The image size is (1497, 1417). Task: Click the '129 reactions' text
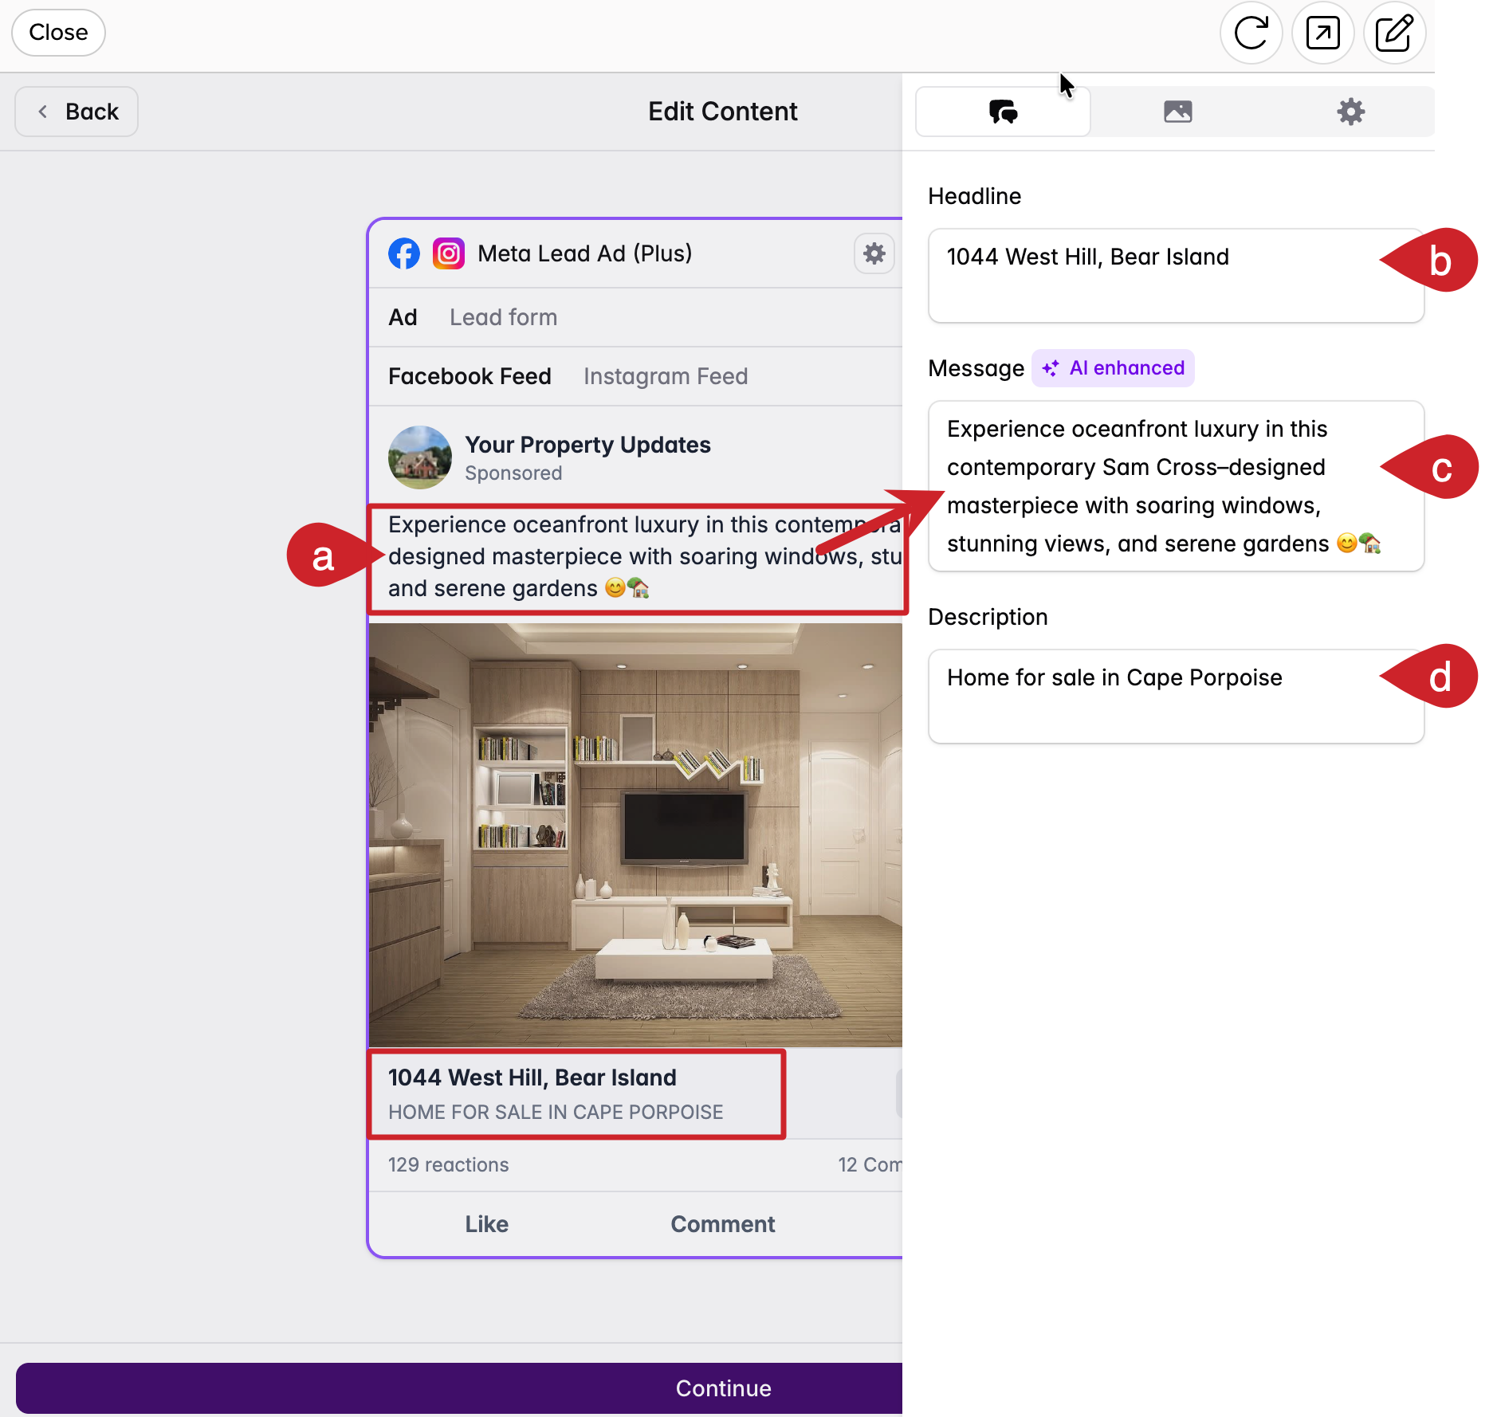pos(448,1164)
